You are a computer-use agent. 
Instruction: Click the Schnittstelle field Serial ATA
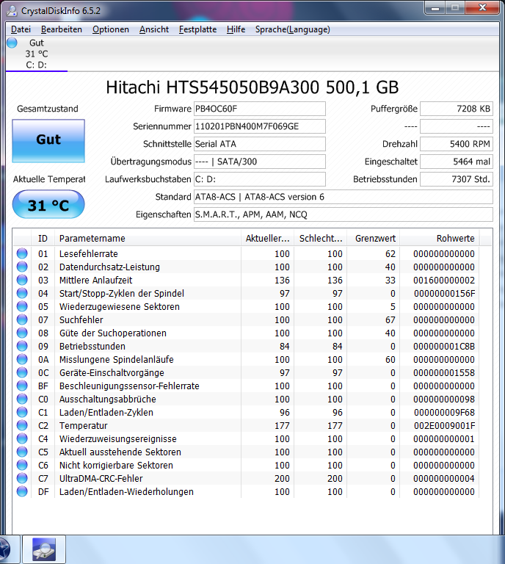(x=260, y=144)
